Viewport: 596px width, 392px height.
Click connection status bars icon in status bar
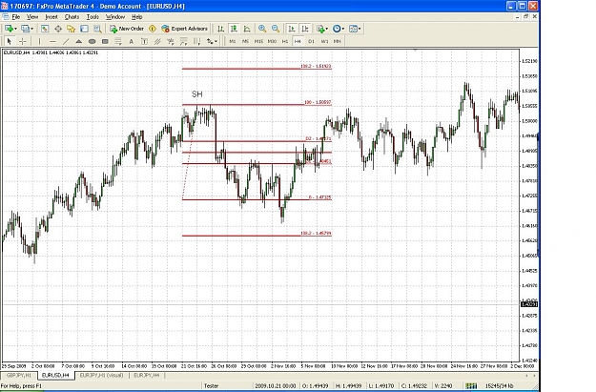[x=471, y=386]
